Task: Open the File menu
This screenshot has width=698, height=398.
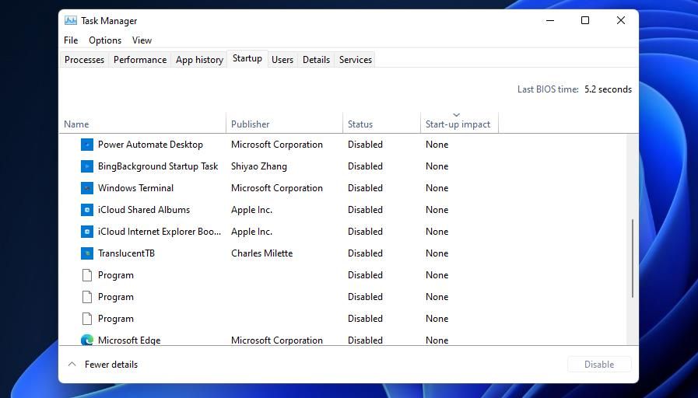Action: [x=71, y=40]
